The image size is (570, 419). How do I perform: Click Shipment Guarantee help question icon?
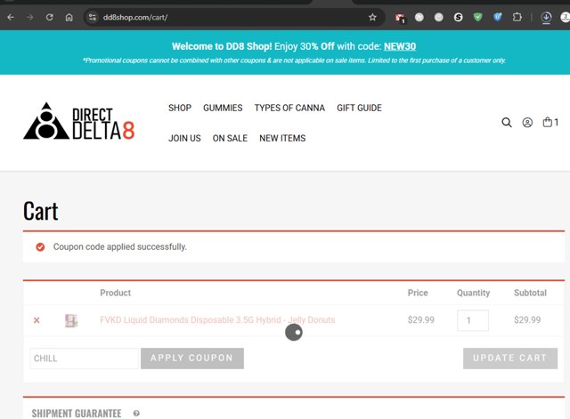point(136,413)
